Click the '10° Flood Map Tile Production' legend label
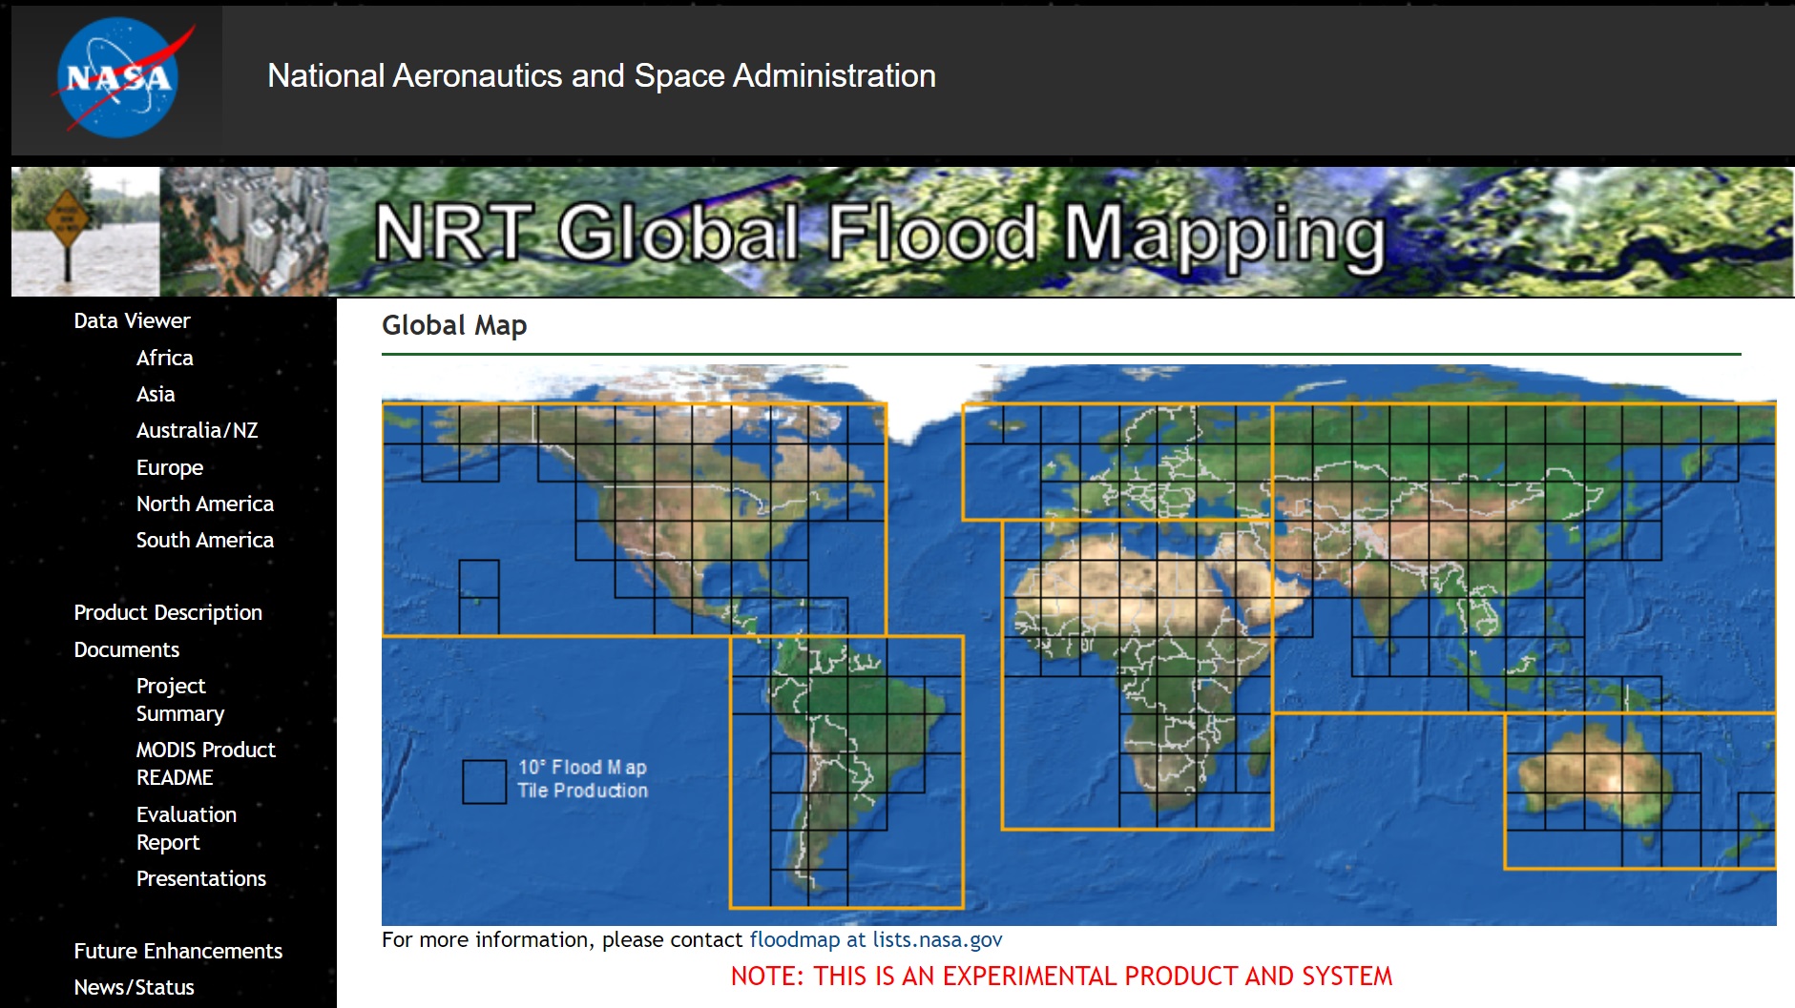 [x=582, y=779]
